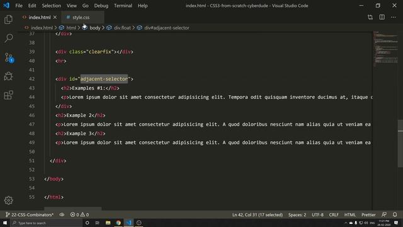Open File Explorer from the taskbar

(x=108, y=223)
